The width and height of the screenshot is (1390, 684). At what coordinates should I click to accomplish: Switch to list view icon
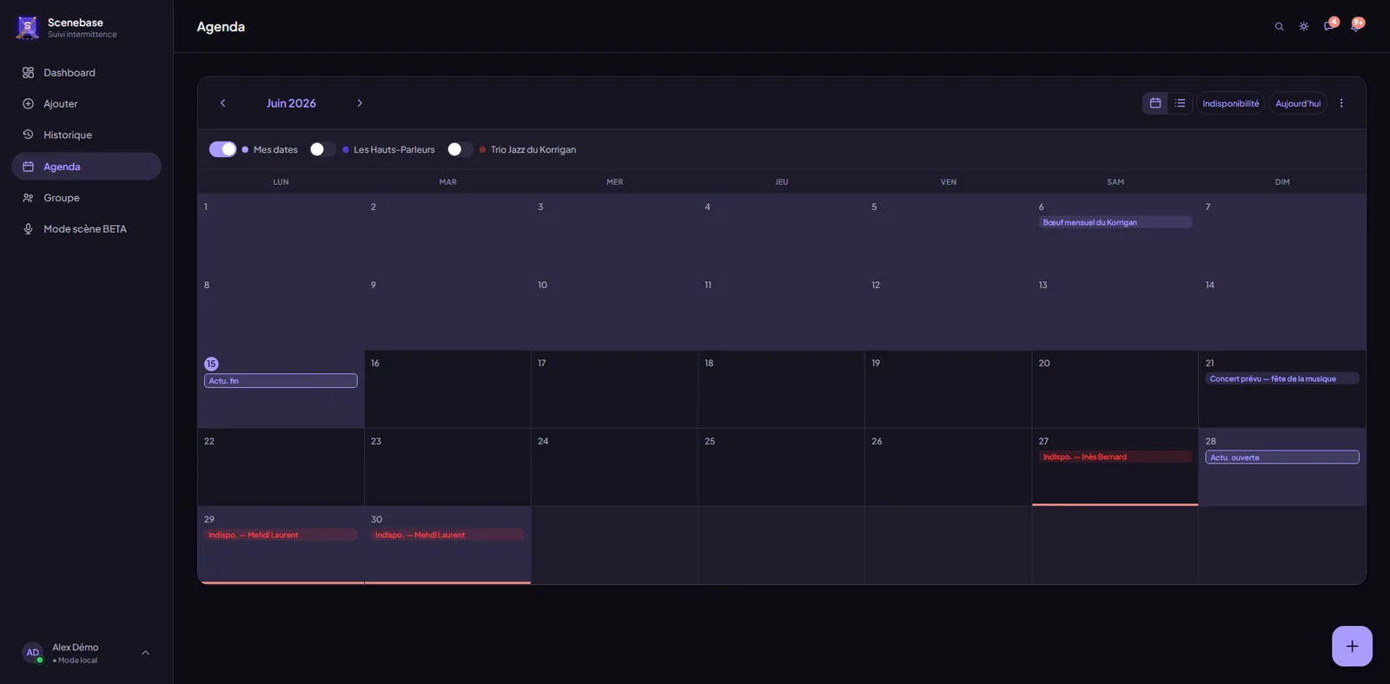pyautogui.click(x=1180, y=103)
